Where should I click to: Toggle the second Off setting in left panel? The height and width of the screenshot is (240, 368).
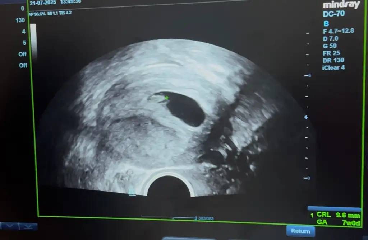(23, 66)
